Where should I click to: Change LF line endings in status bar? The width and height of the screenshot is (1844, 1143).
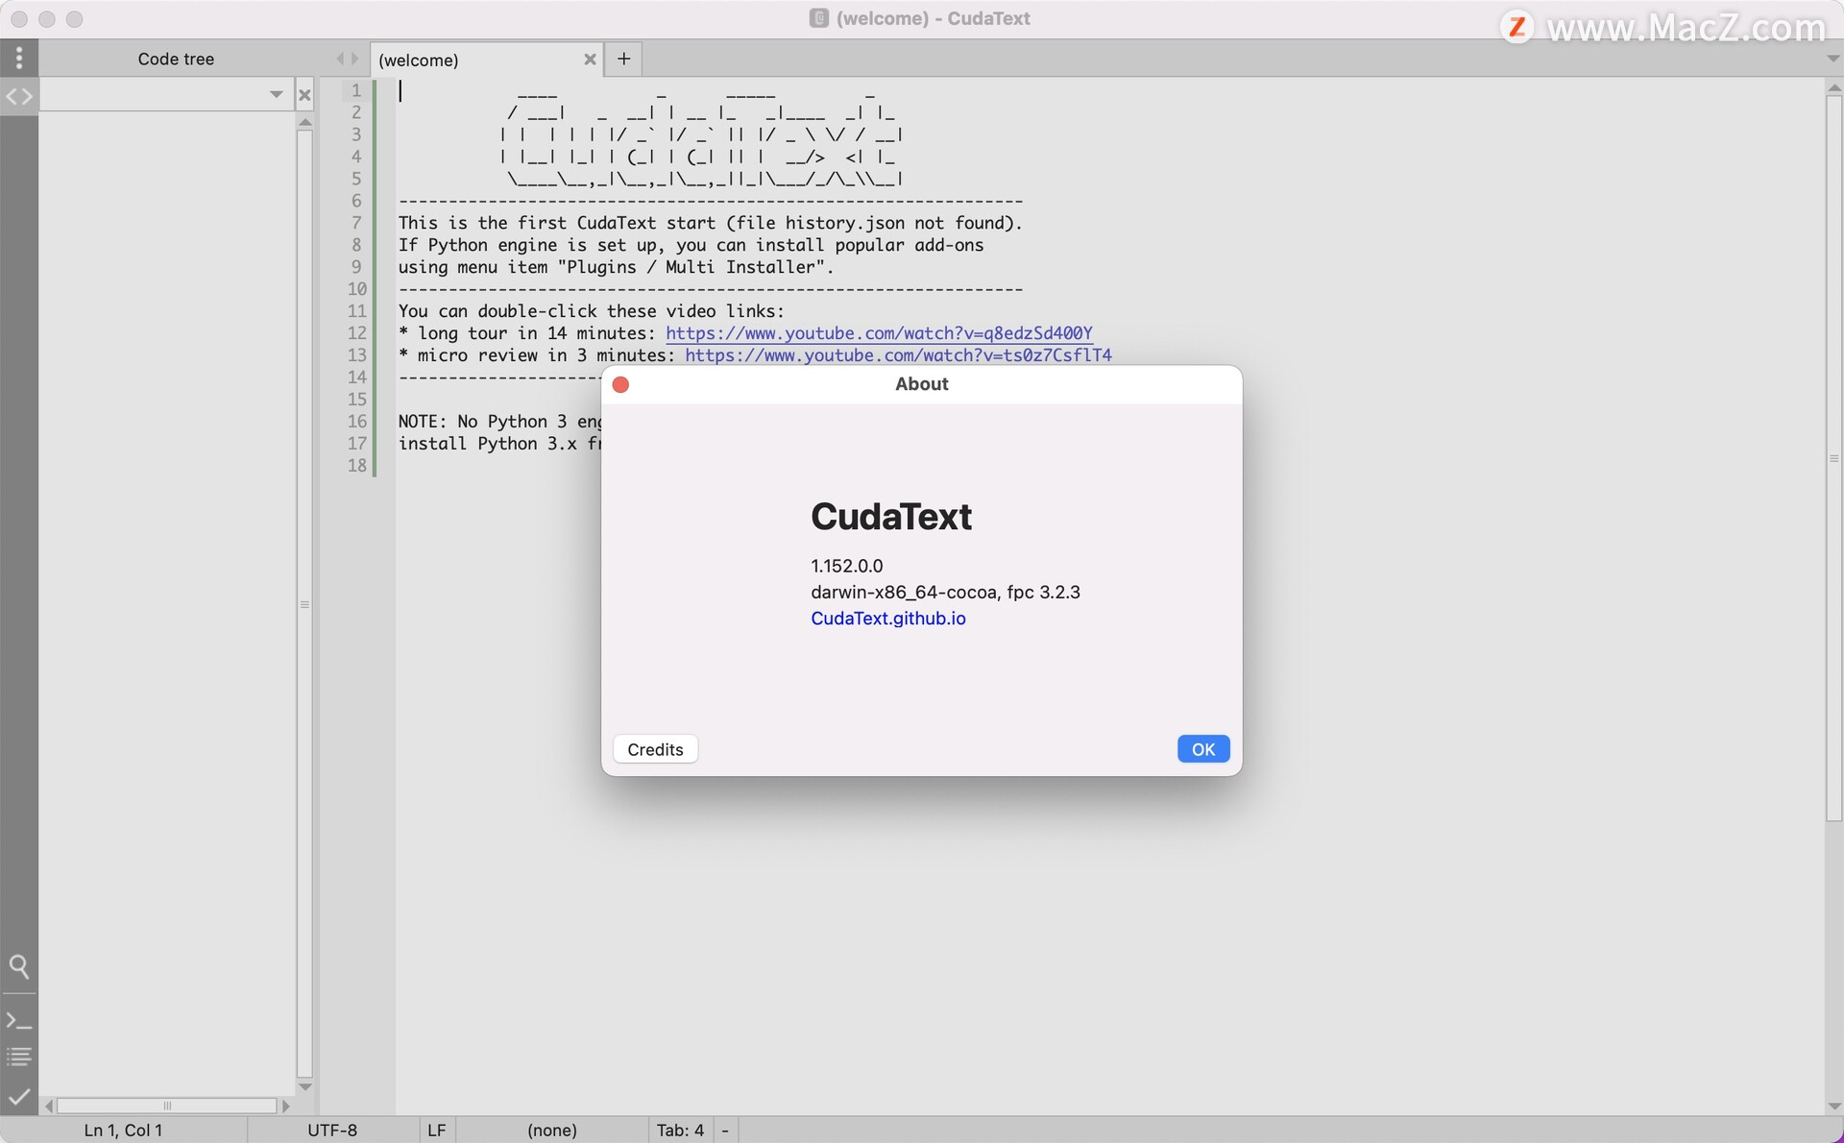(437, 1131)
